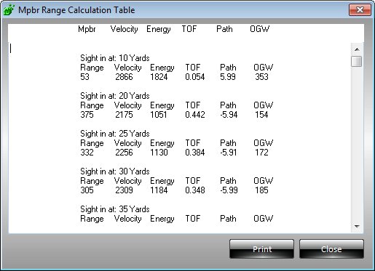375x271 pixels.
Task: Click the top OGW column header
Action: pos(259,29)
